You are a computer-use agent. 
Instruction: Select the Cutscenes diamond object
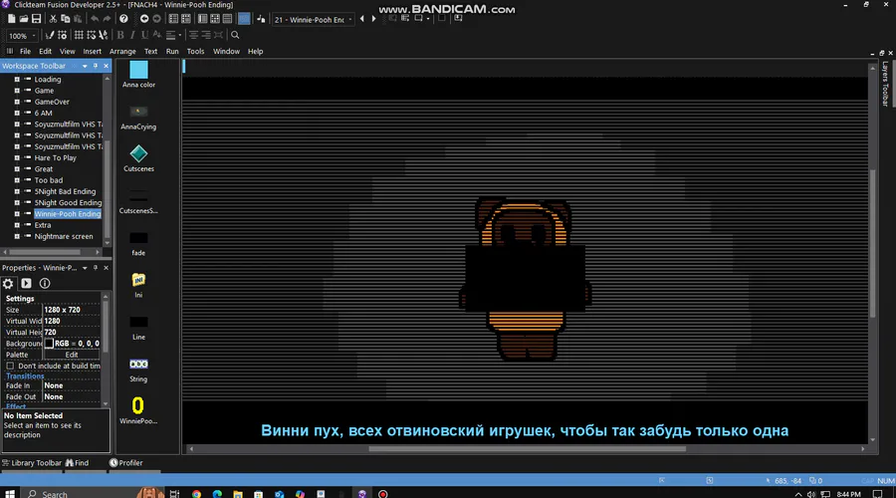138,158
